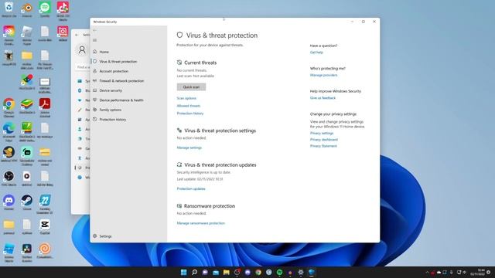
Task: Toggle the hamburger navigation menu
Action: 94,40
